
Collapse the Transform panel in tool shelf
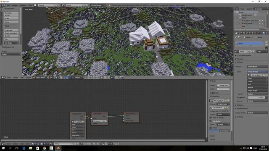tap(10, 8)
